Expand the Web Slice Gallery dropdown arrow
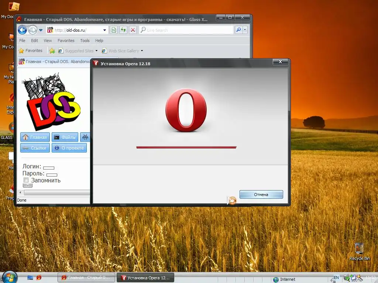The width and height of the screenshot is (378, 283). [x=142, y=51]
